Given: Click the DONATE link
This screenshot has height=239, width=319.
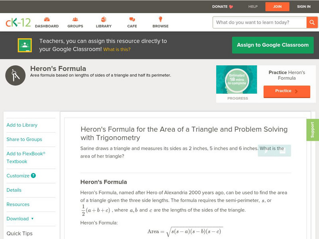Looking at the screenshot, I should point(220,7).
